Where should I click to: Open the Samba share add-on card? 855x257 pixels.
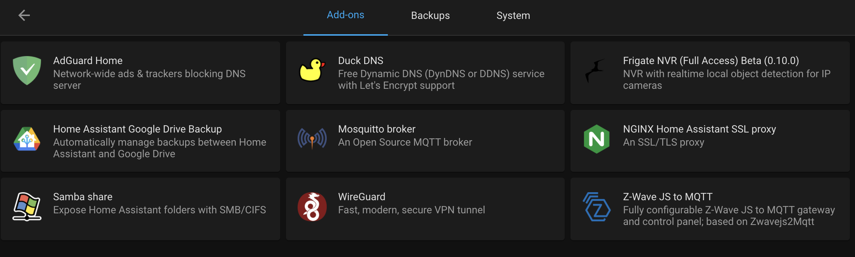click(x=140, y=209)
